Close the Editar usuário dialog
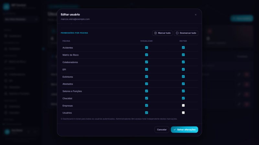Viewport: 259px width, 145px height. (196, 15)
